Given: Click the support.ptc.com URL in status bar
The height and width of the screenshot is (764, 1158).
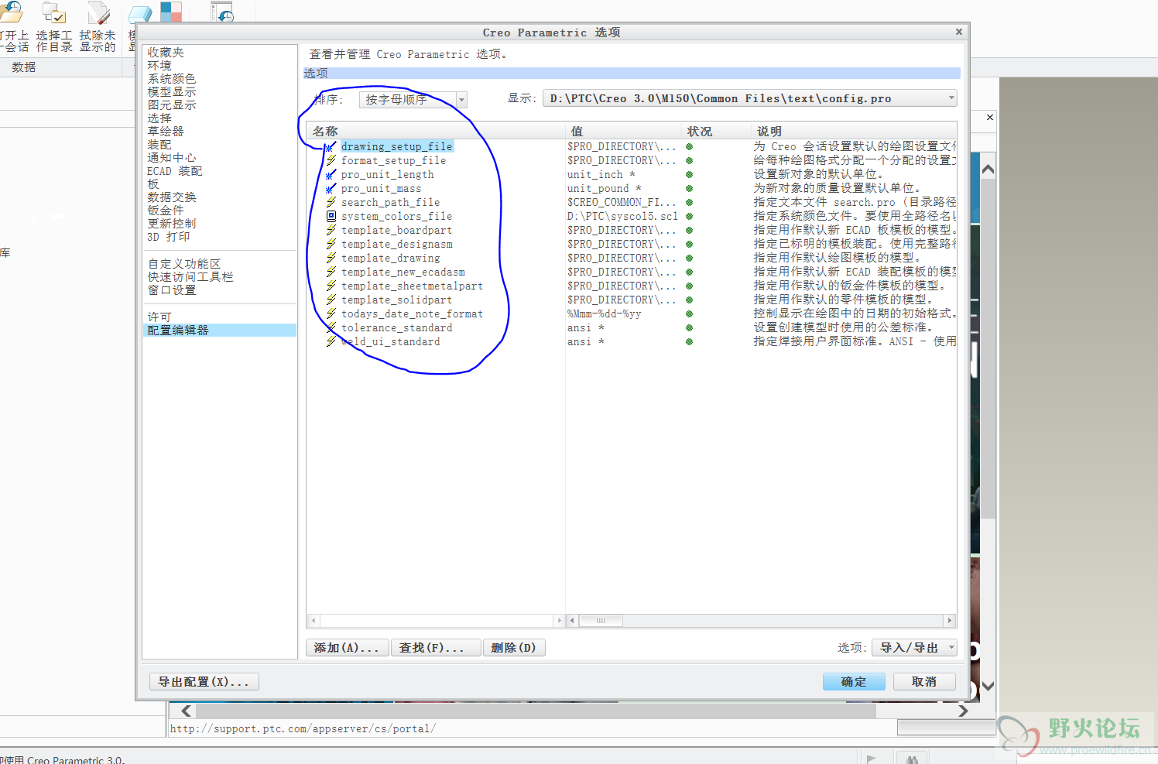Looking at the screenshot, I should click(x=303, y=729).
